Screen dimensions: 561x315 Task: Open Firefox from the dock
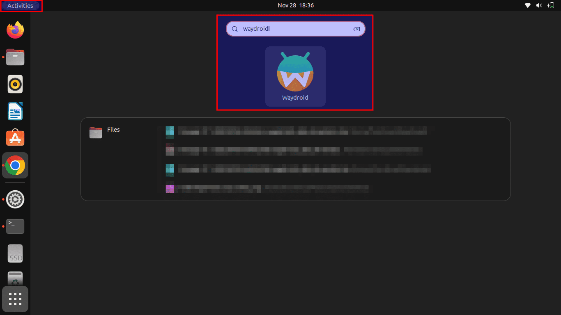coord(15,30)
